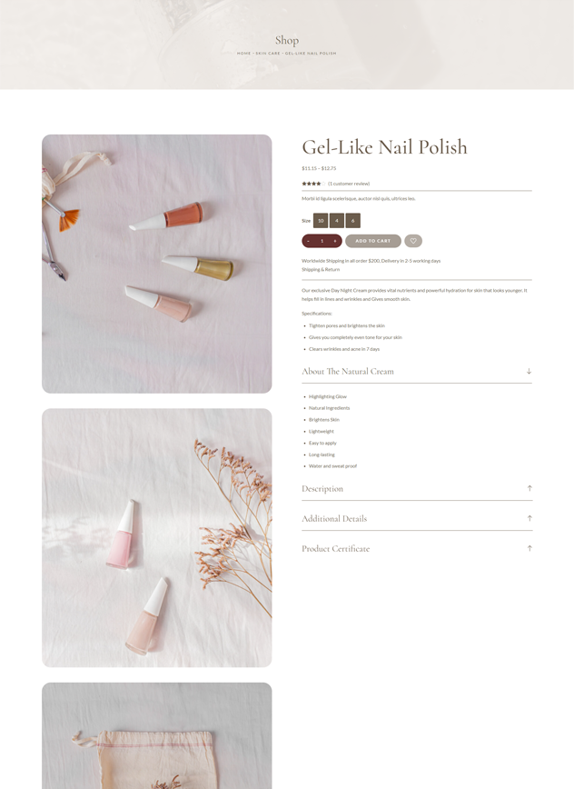Viewport: 574px width, 789px height.
Task: Select size 6 option
Action: (x=352, y=220)
